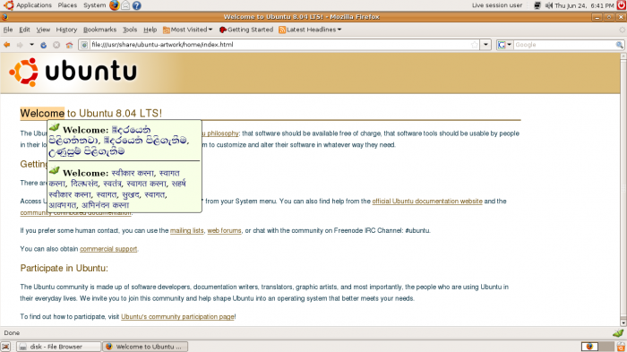Open the Bookmarks menu
This screenshot has width=627, height=352.
[99, 30]
